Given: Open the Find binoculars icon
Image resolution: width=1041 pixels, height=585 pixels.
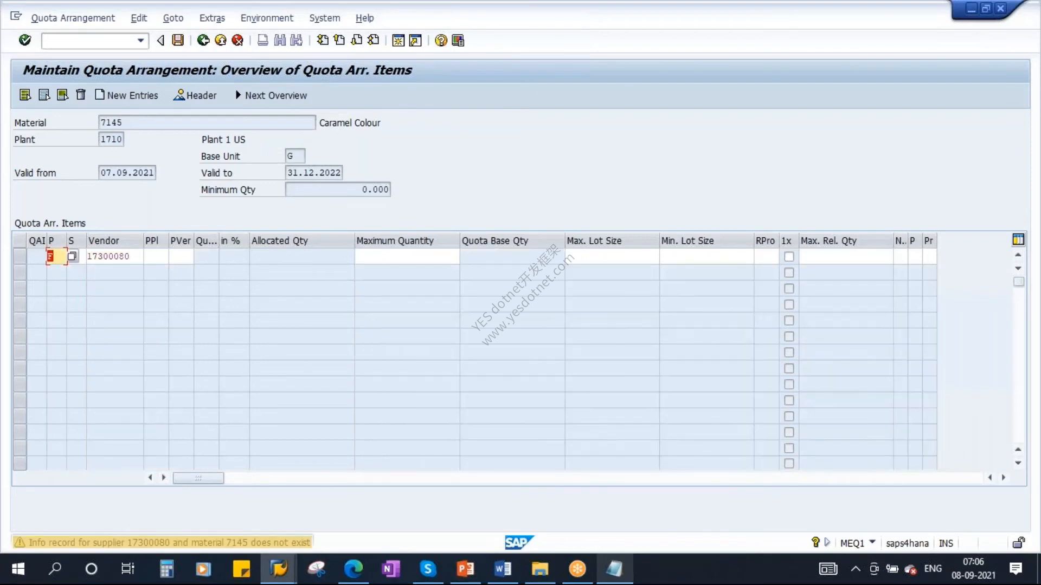Looking at the screenshot, I should (x=280, y=40).
